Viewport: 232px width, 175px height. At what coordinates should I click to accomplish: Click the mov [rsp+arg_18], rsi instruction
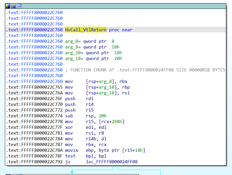point(97,93)
